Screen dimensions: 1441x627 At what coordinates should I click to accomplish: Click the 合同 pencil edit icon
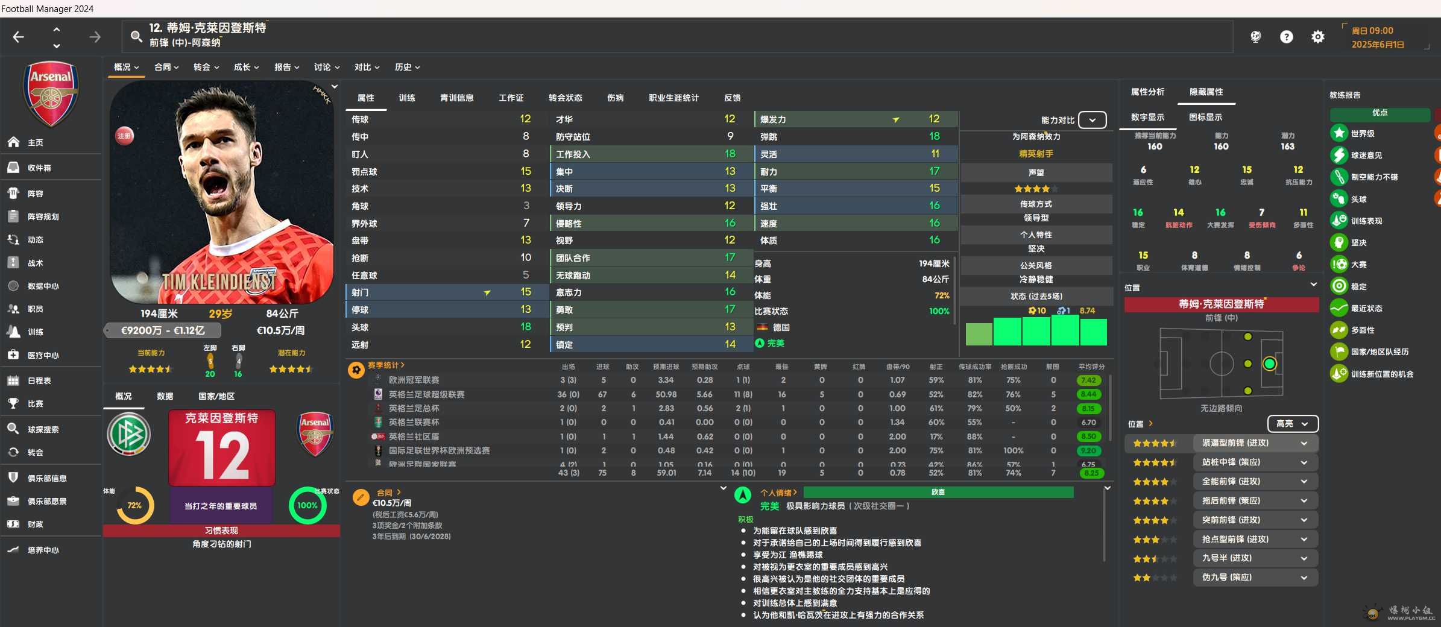point(361,497)
